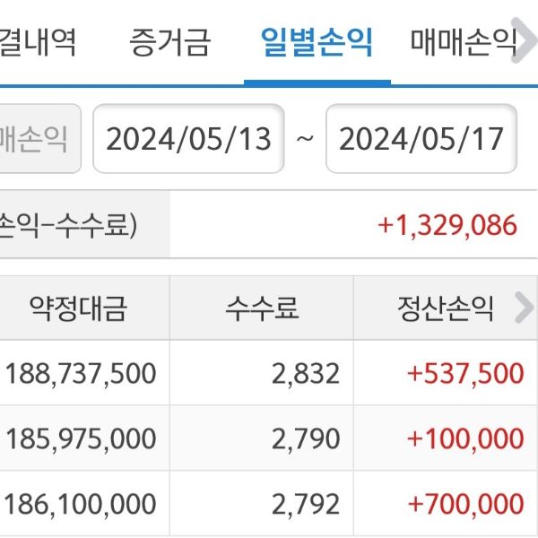Pick end date 2024/05/17
Viewport: 538px width, 538px height.
coord(421,139)
